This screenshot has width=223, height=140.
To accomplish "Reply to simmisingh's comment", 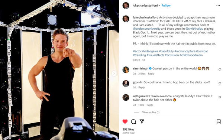I will 151,74.
